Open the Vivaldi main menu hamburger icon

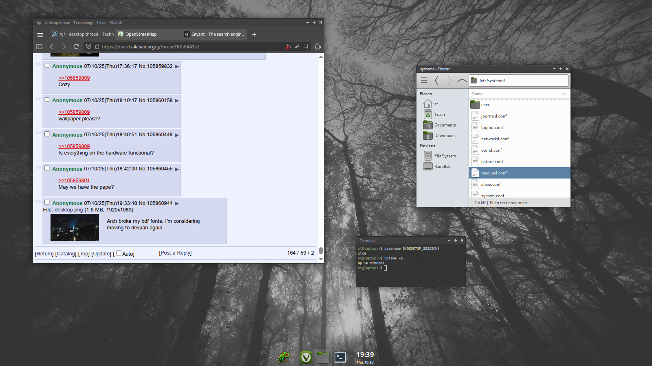tap(40, 35)
